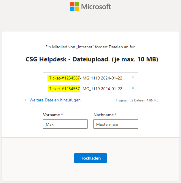The height and width of the screenshot is (183, 181).
Task: Click the plus icon to add files
Action: tap(26, 100)
